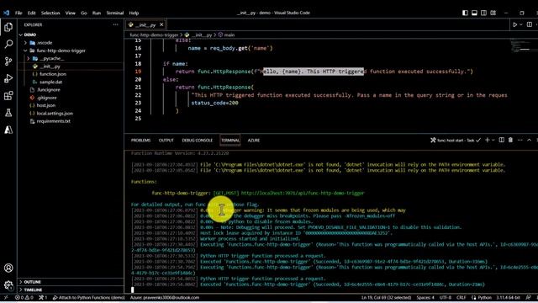Change the CRLF line ending setting
This screenshot has height=303, width=538.
[461, 297]
